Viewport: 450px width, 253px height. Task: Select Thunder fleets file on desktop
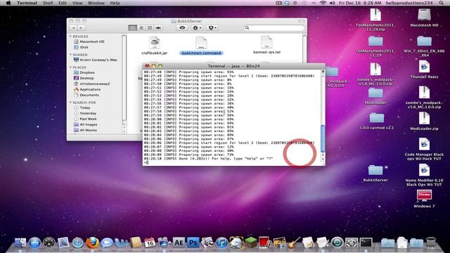click(424, 70)
